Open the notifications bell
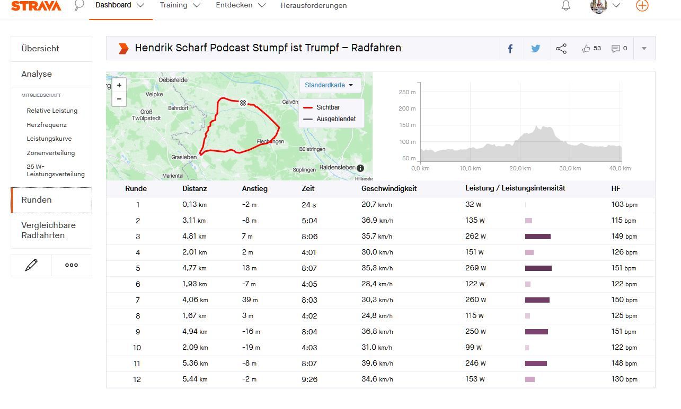This screenshot has width=681, height=409. click(x=566, y=6)
